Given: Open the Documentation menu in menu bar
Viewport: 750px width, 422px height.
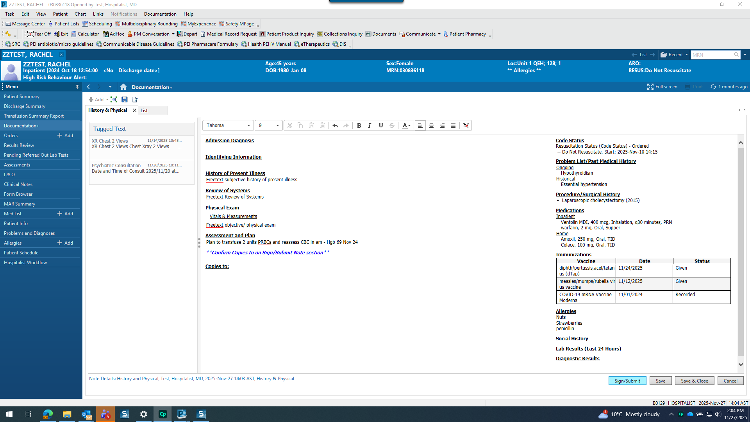Looking at the screenshot, I should pos(160,14).
